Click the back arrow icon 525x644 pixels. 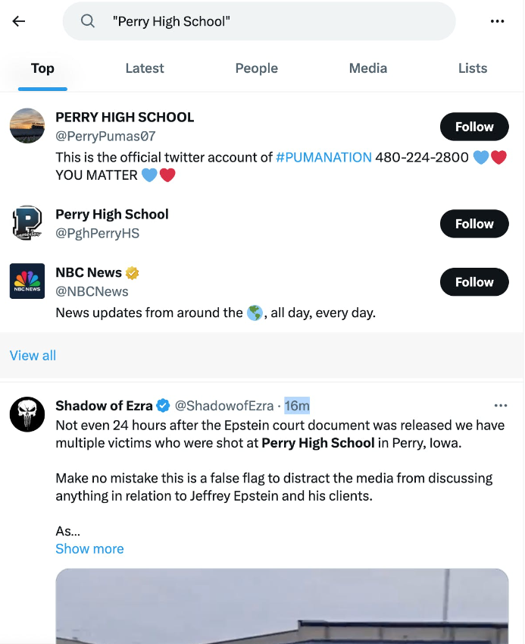coord(19,21)
